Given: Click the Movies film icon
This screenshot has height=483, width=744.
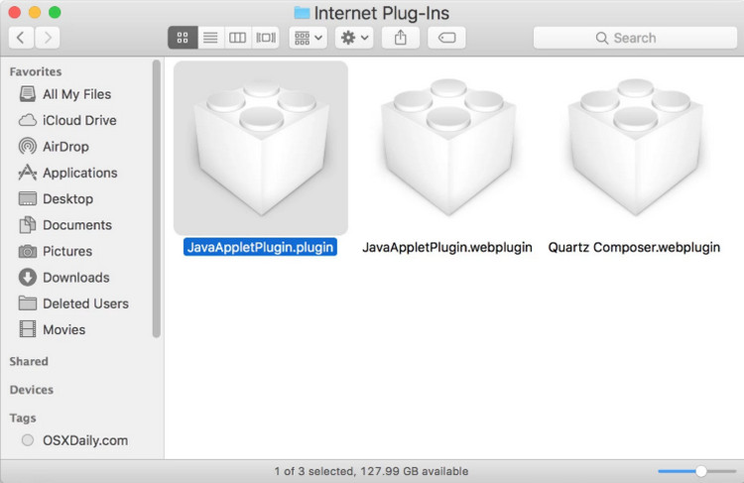Looking at the screenshot, I should coord(28,329).
